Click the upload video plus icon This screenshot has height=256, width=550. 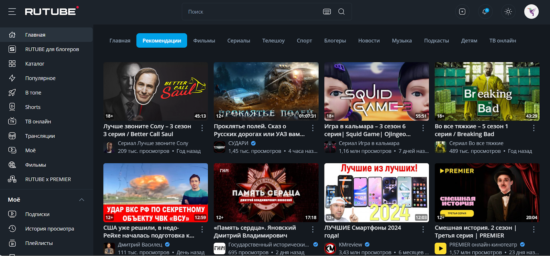462,12
